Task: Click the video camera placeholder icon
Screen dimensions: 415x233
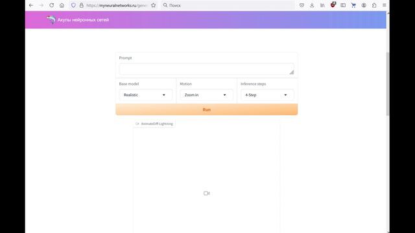Action: (206, 194)
